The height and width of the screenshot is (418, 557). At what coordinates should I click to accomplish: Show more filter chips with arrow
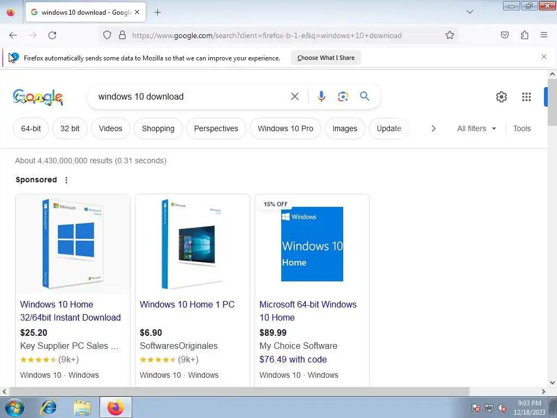coord(434,128)
